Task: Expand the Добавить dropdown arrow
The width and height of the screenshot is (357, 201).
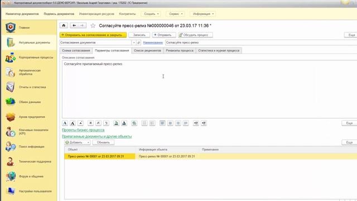Action: 88,142
